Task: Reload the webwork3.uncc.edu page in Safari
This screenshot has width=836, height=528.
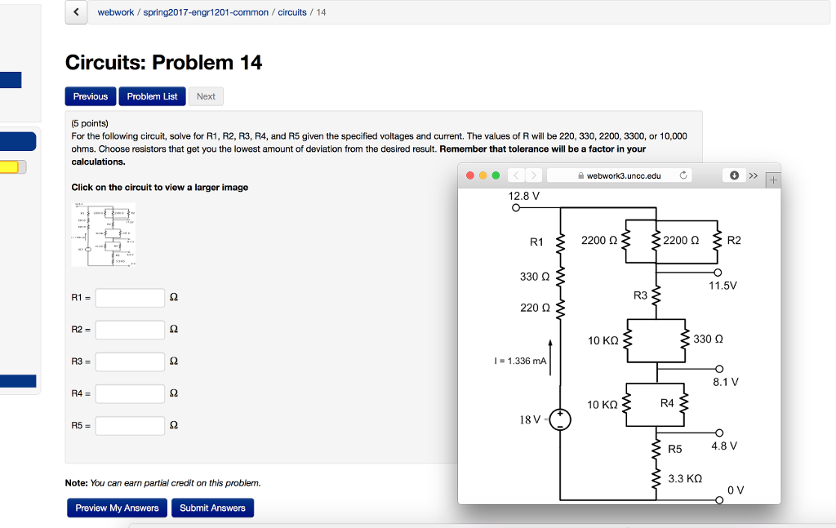Action: (683, 175)
